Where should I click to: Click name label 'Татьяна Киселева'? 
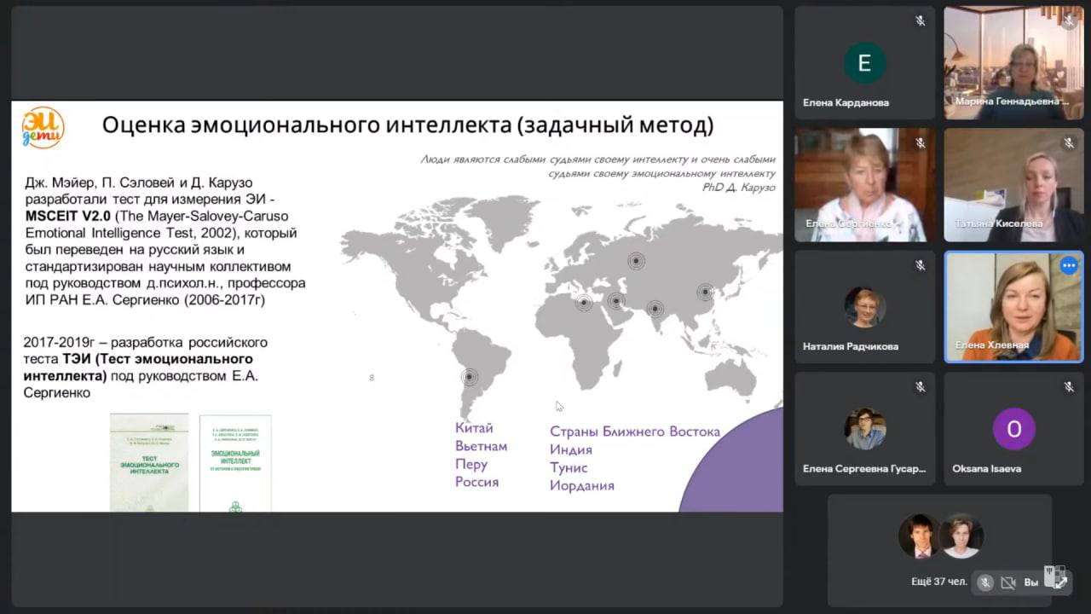999,223
